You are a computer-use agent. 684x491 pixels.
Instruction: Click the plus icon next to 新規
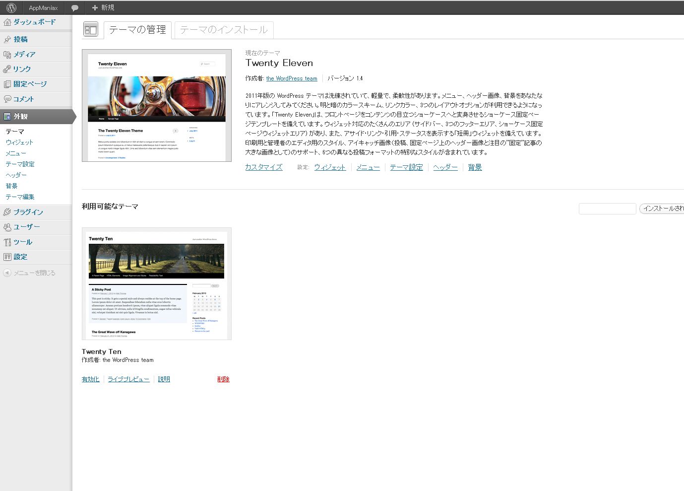click(95, 8)
